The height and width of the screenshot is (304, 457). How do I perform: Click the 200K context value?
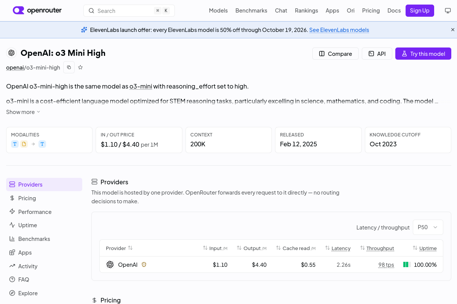pyautogui.click(x=198, y=144)
